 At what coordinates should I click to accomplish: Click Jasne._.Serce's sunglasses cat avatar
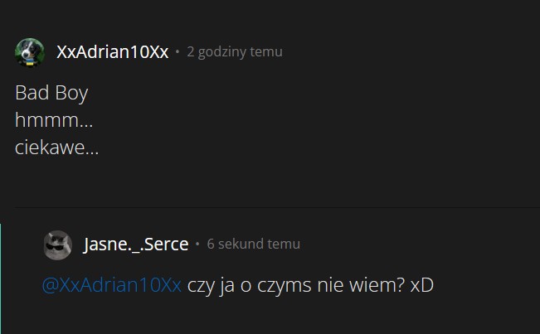[x=57, y=244]
